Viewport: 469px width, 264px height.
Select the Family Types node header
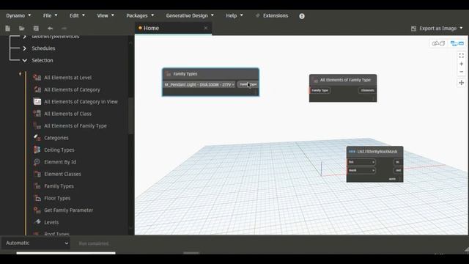point(210,74)
